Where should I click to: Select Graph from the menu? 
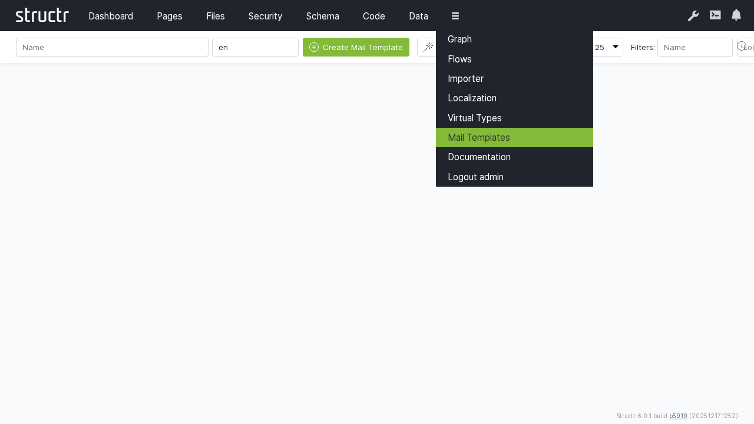(x=459, y=39)
